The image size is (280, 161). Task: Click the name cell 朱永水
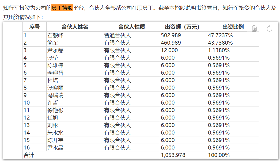(75, 133)
